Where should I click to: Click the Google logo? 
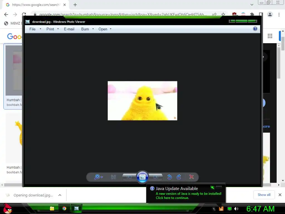coord(14,37)
